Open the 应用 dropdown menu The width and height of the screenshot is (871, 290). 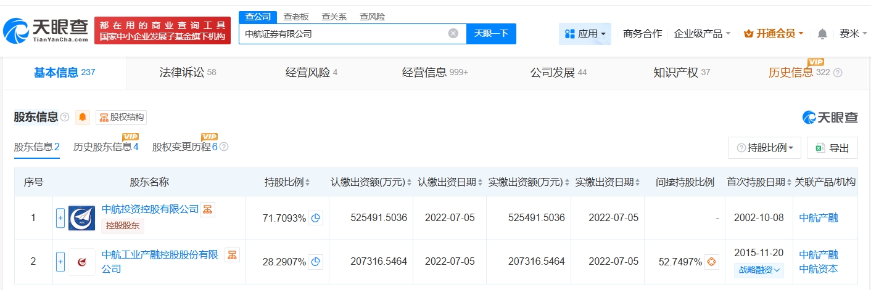(x=585, y=34)
